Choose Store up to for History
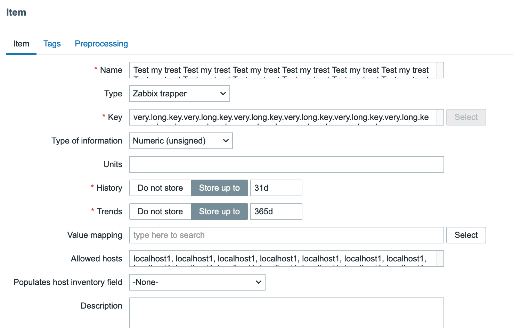The height and width of the screenshot is (328, 513). (x=219, y=188)
